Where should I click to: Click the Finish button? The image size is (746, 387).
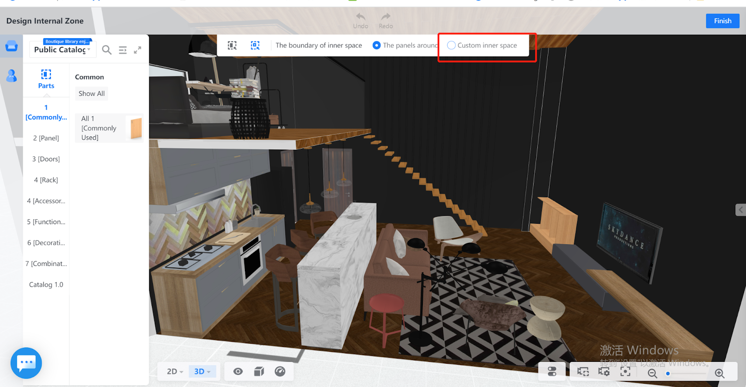(723, 21)
